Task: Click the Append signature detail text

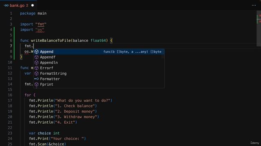Action: tap(132, 52)
